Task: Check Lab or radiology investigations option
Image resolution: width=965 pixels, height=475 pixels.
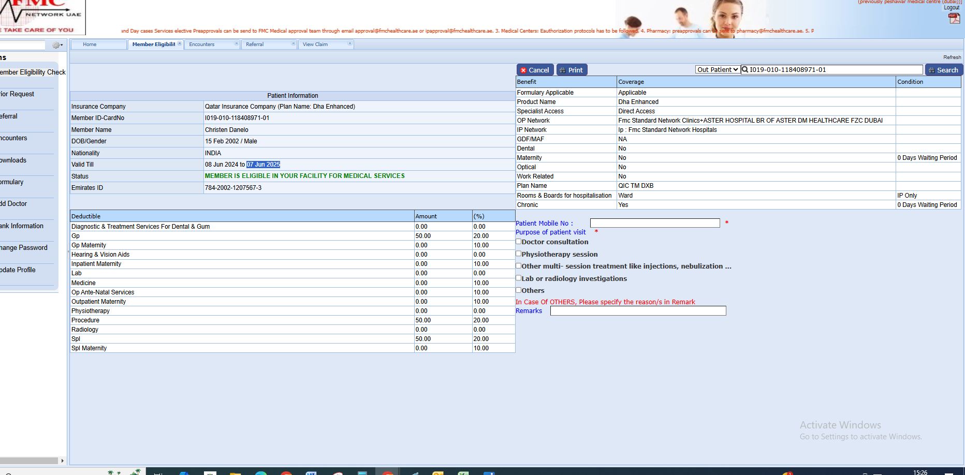Action: tap(519, 278)
